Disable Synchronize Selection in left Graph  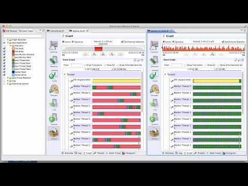point(122,42)
